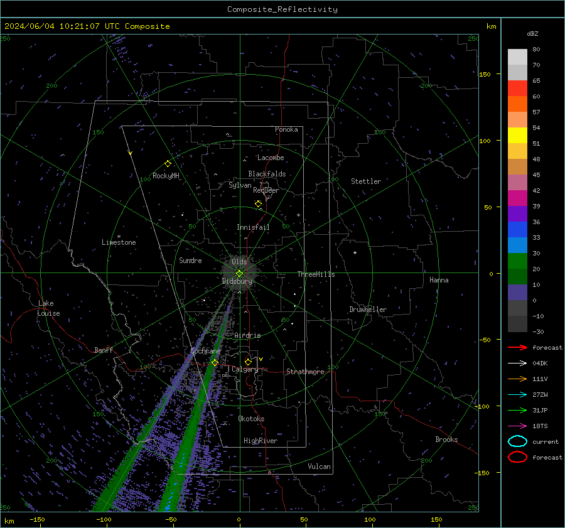Click the yellow diamond marker at Calgary

click(x=248, y=362)
